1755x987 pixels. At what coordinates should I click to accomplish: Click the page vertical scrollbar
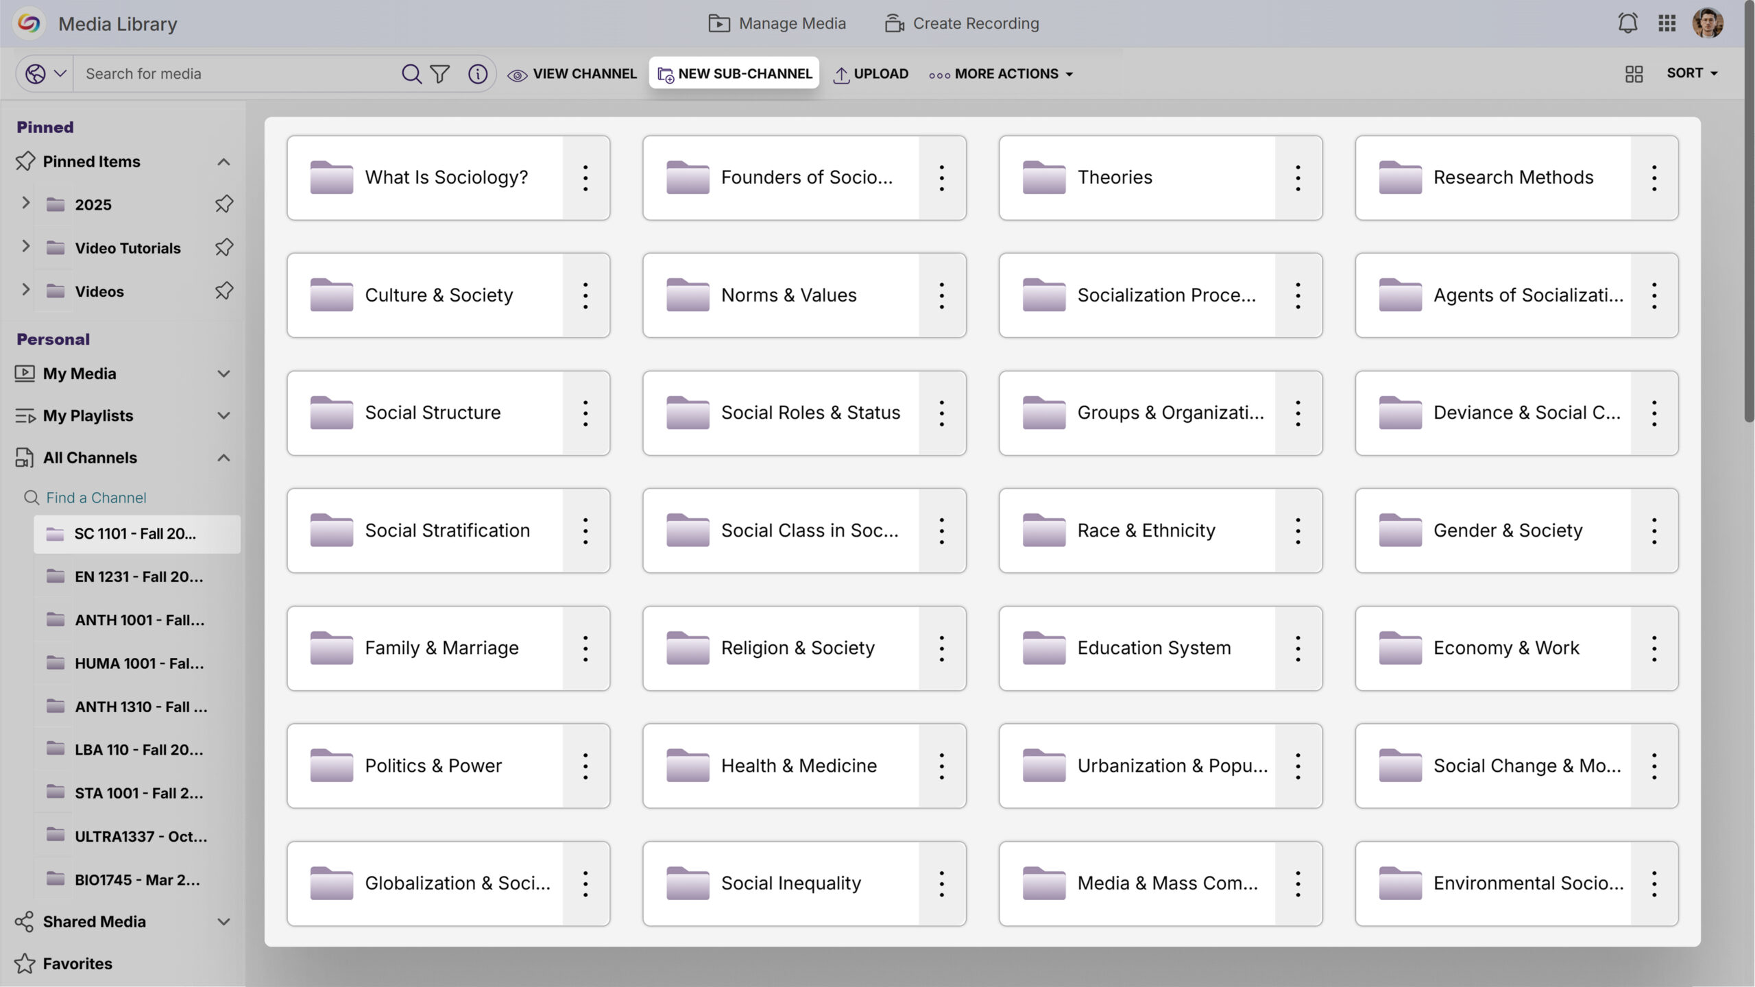click(1748, 206)
